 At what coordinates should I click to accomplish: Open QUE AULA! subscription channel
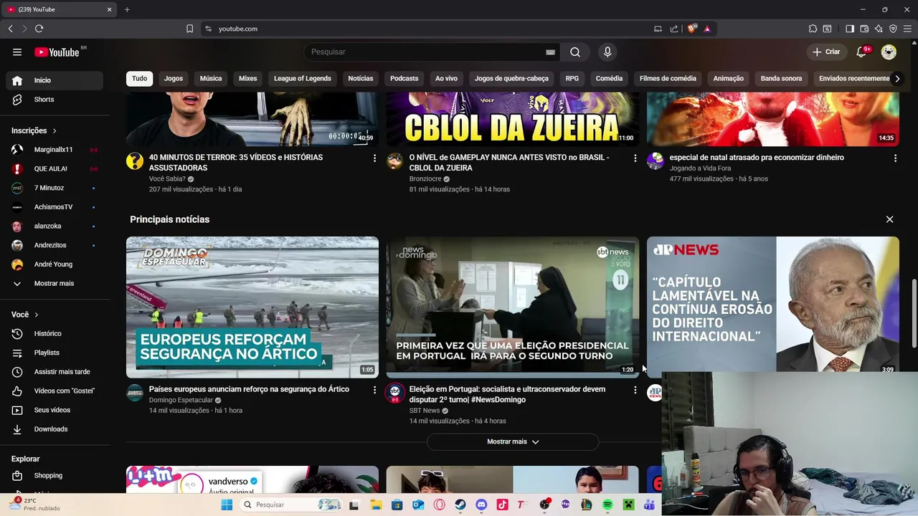point(55,169)
